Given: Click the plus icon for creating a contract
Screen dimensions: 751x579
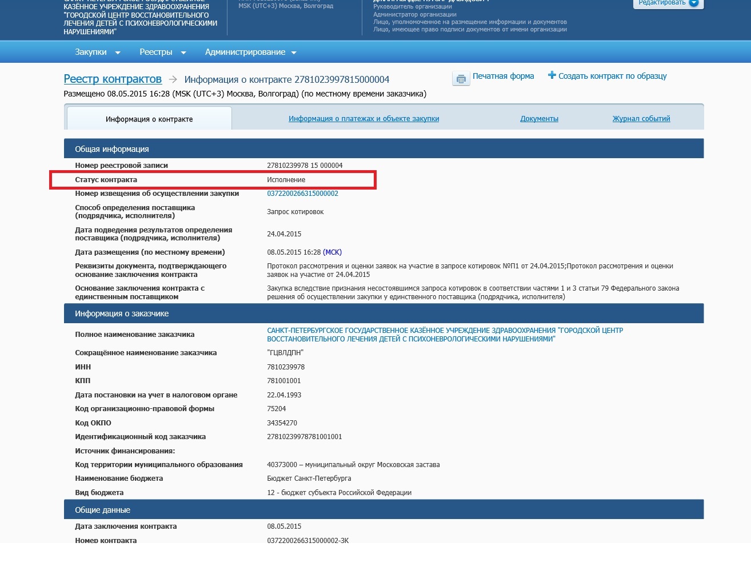Looking at the screenshot, I should point(552,75).
